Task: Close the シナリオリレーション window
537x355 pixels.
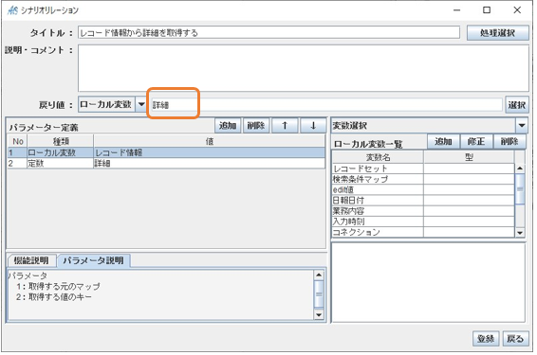Action: point(517,10)
